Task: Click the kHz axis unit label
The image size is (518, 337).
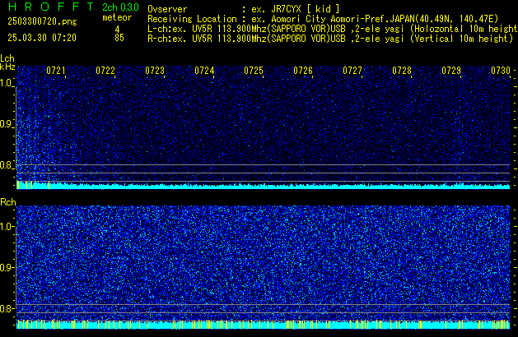Action: 7,67
